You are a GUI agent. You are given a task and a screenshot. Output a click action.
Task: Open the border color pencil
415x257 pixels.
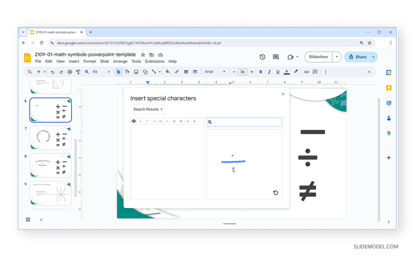point(177,72)
